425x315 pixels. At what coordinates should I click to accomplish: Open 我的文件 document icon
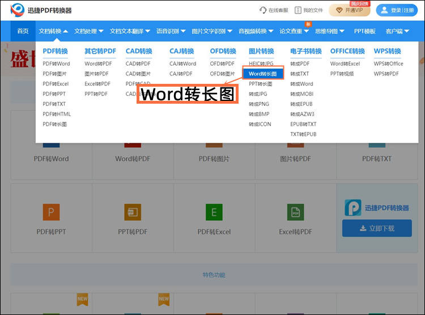(298, 10)
